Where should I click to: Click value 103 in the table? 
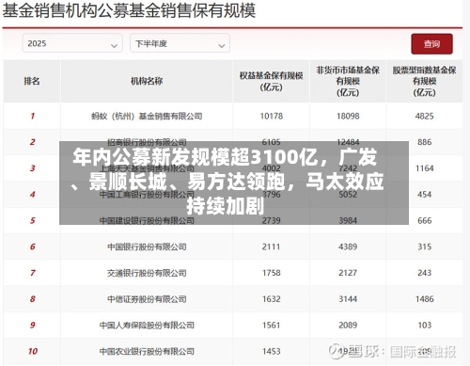[425, 326]
